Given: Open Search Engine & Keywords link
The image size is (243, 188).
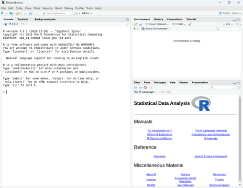Looking at the screenshot, I should (x=211, y=156).
